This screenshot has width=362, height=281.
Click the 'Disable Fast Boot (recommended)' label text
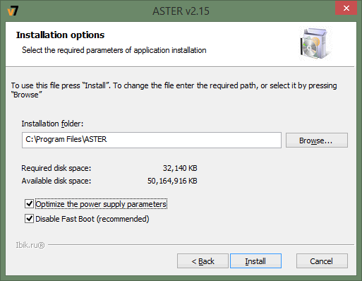[x=92, y=219]
